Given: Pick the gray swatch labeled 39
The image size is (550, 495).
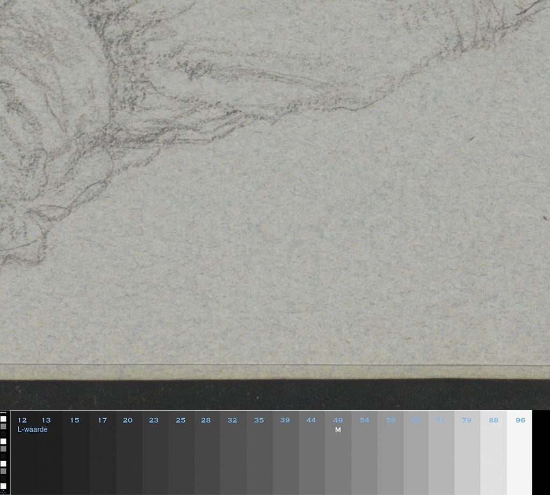Looking at the screenshot, I should [x=285, y=457].
